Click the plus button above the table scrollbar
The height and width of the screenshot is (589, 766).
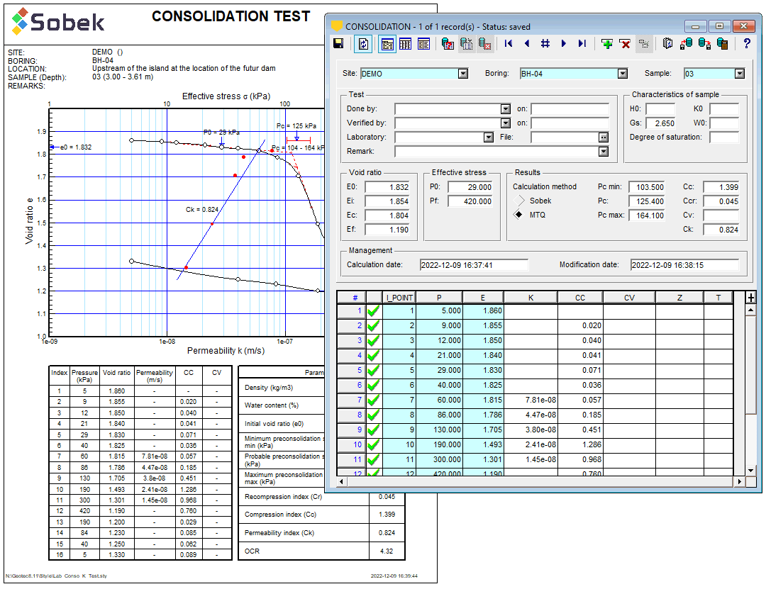(x=751, y=297)
